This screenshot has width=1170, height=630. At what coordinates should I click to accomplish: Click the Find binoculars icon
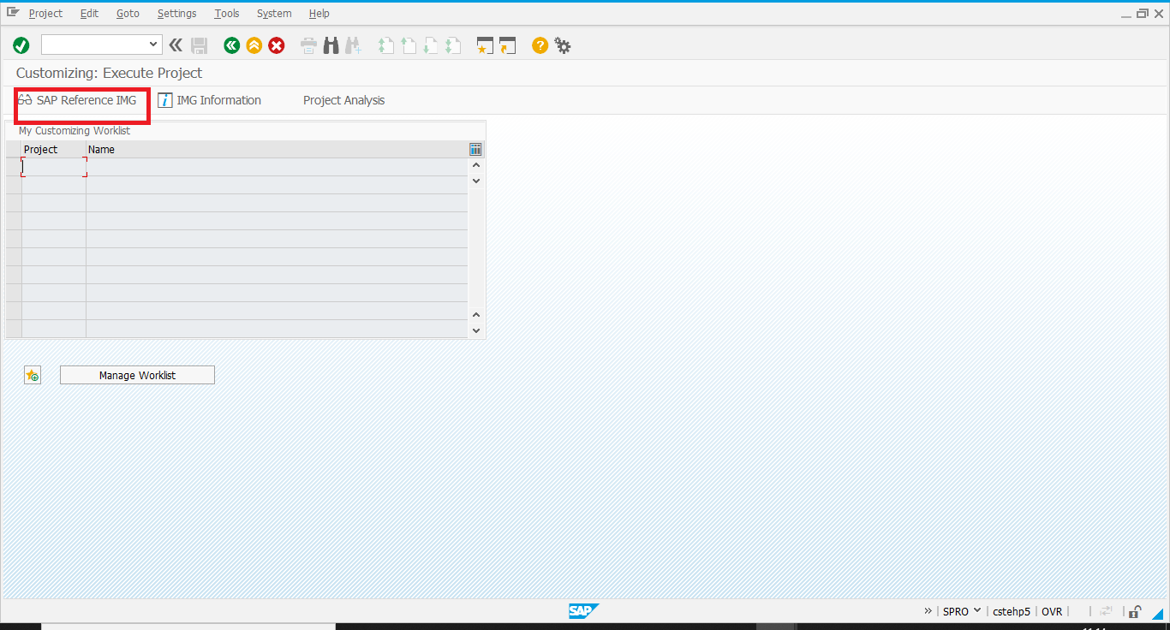[x=331, y=45]
